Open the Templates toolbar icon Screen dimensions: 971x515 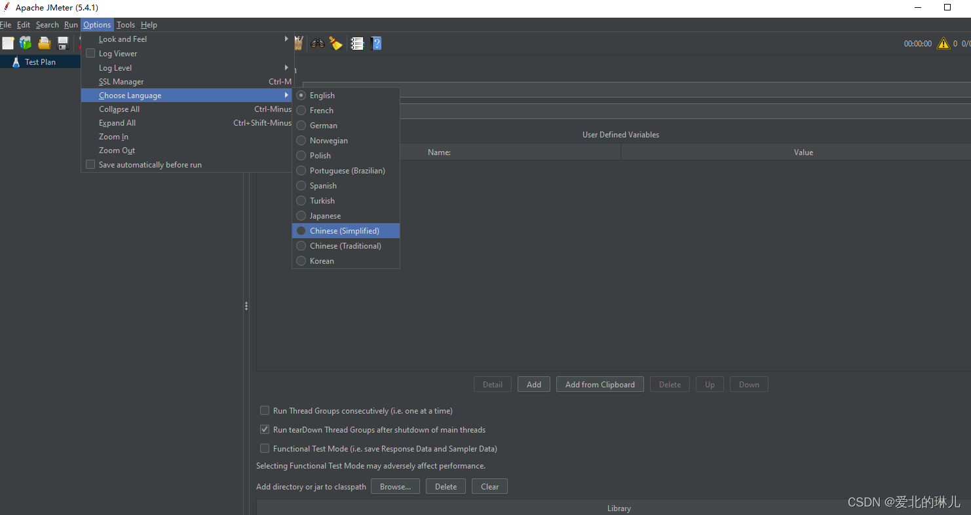pos(26,43)
